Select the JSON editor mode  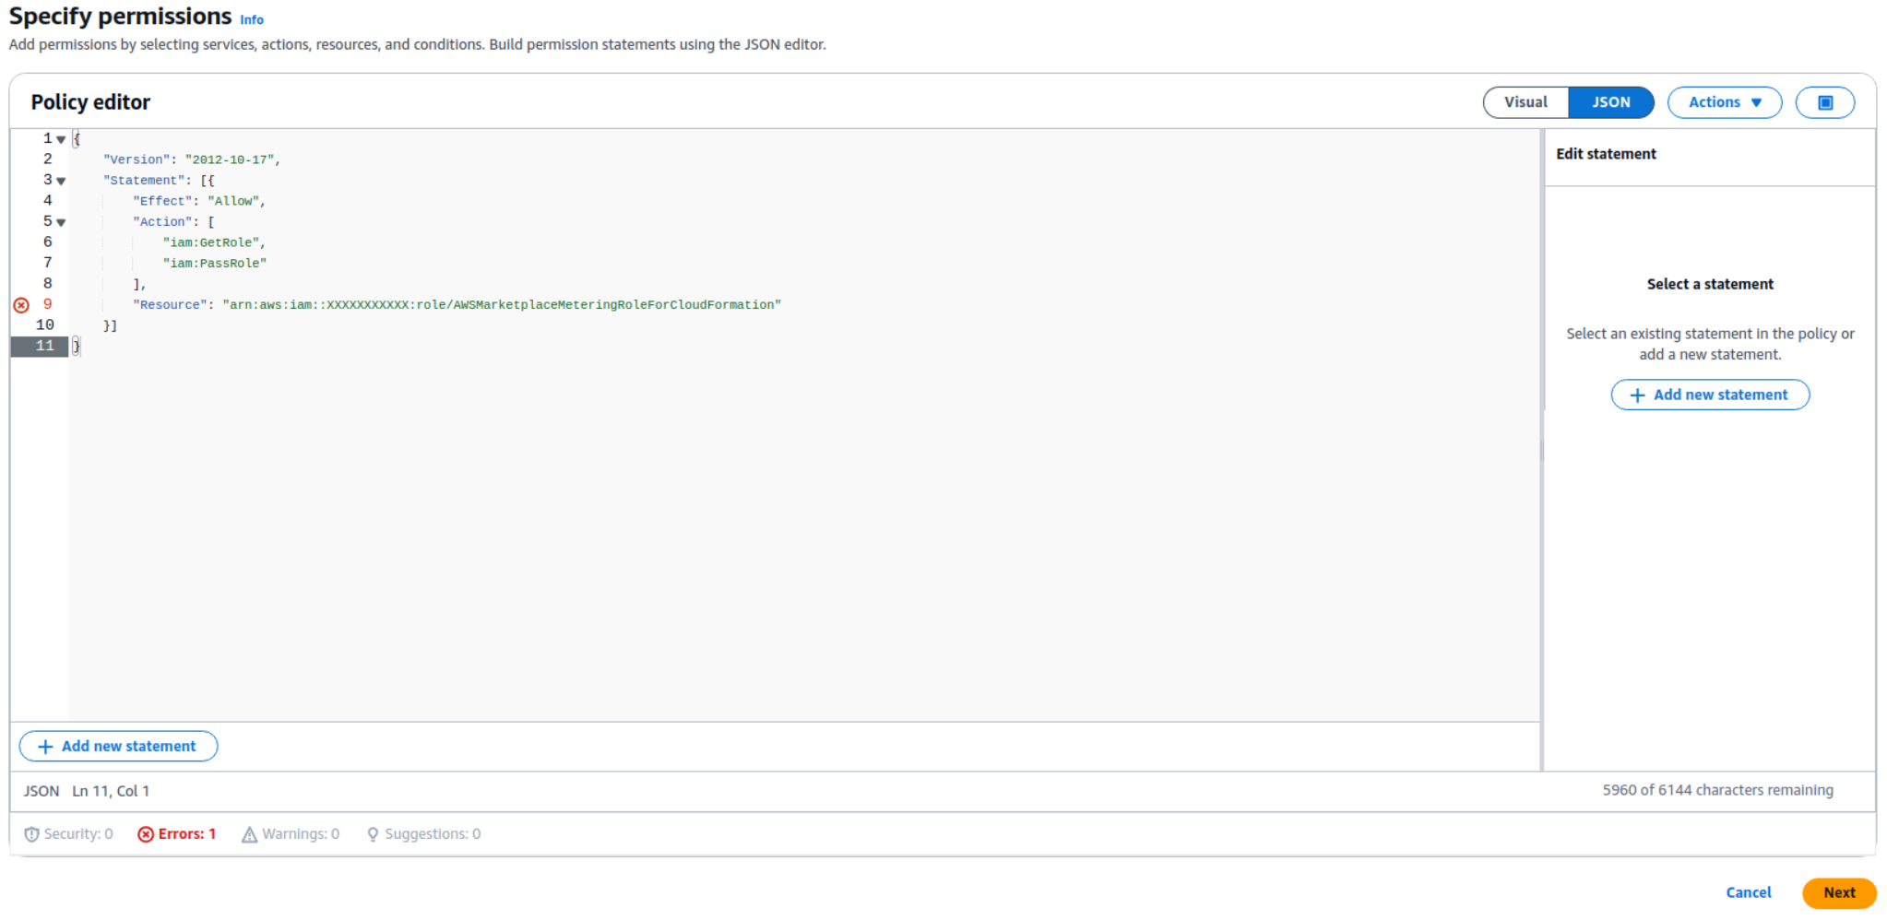click(1610, 102)
